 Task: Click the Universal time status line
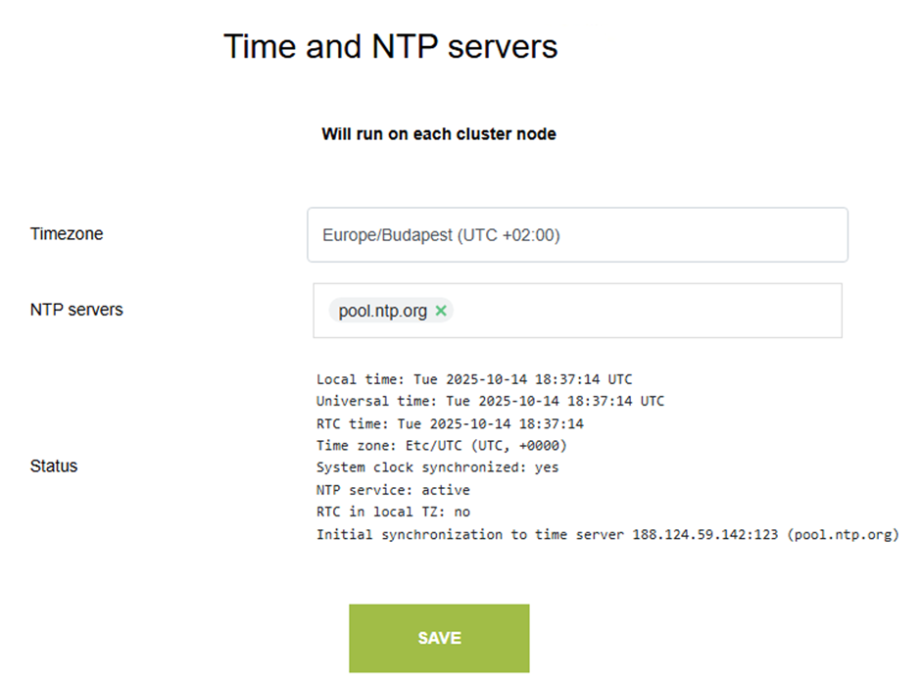coord(490,401)
